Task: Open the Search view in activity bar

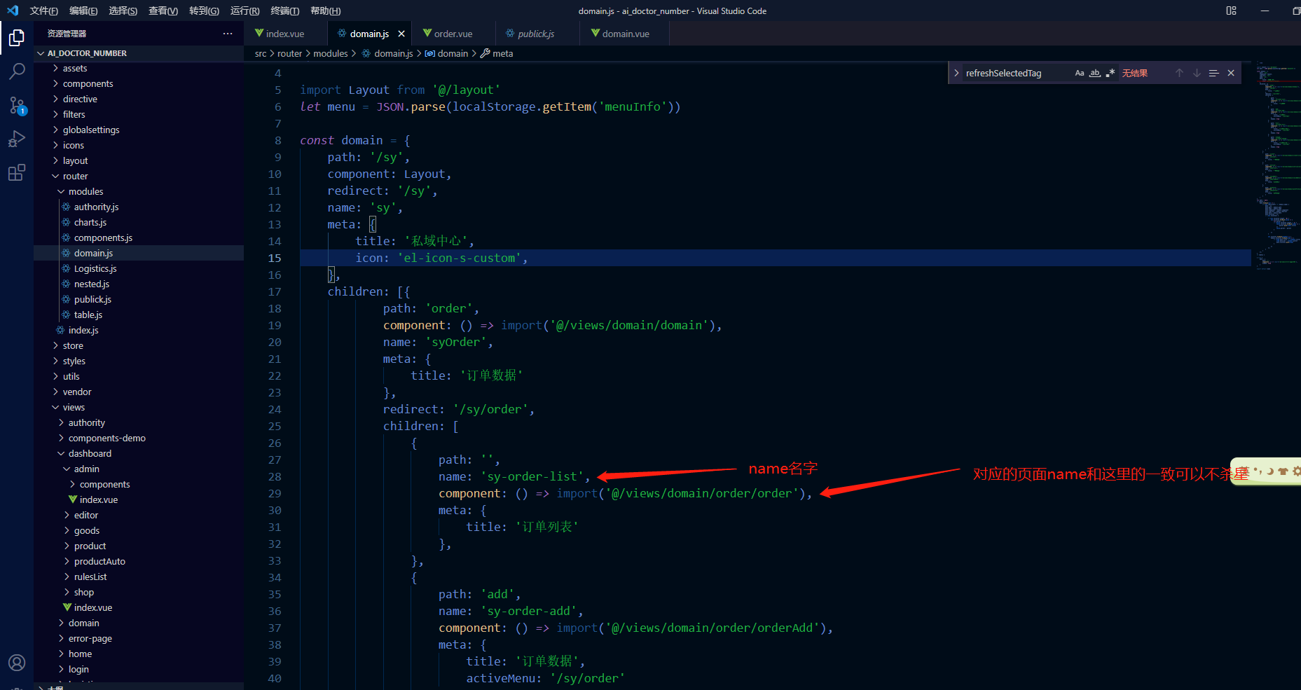Action: tap(17, 71)
